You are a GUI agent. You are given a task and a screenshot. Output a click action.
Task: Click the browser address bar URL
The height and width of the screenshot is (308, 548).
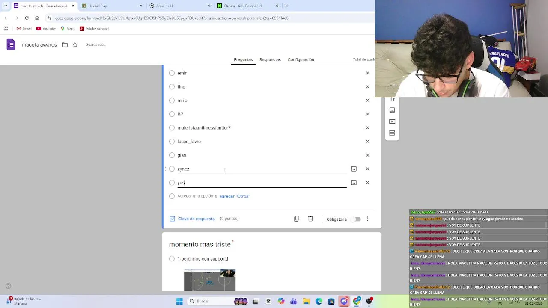coord(171,18)
